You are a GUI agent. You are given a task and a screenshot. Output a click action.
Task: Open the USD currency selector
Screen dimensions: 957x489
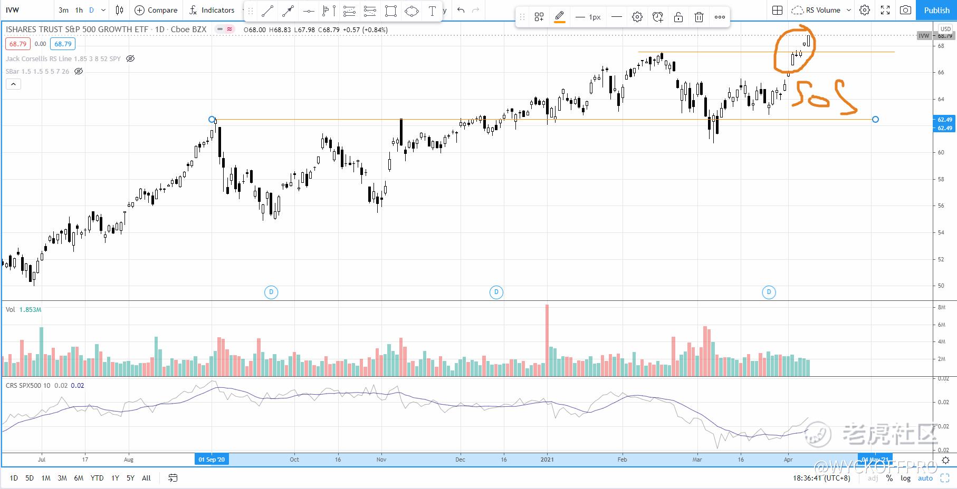(945, 29)
